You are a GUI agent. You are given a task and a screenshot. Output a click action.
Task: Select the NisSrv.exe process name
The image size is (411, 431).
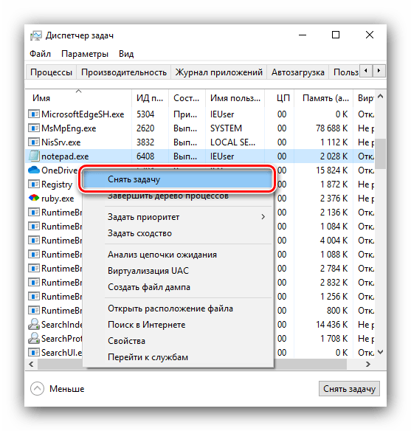(61, 142)
